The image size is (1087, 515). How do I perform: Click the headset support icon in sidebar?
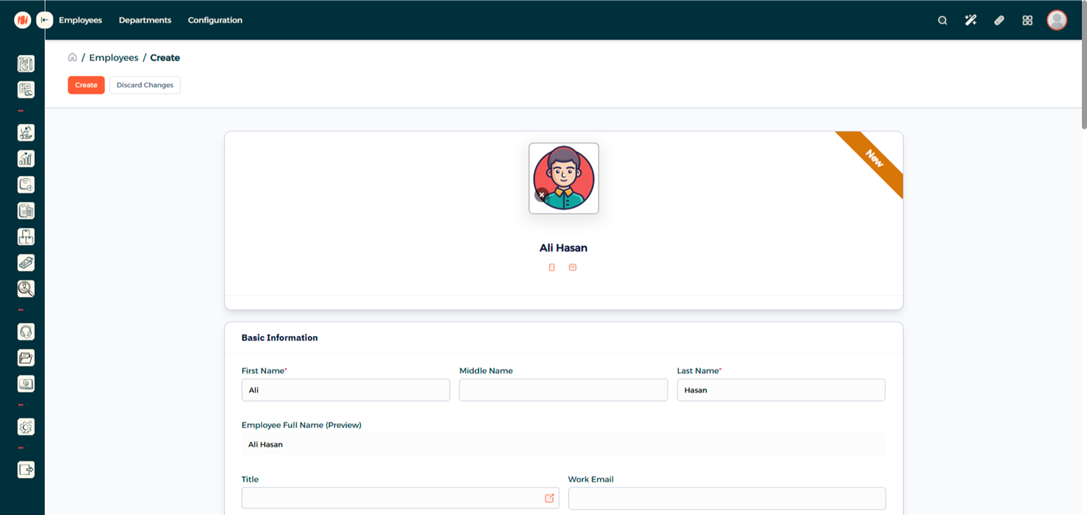pos(26,332)
